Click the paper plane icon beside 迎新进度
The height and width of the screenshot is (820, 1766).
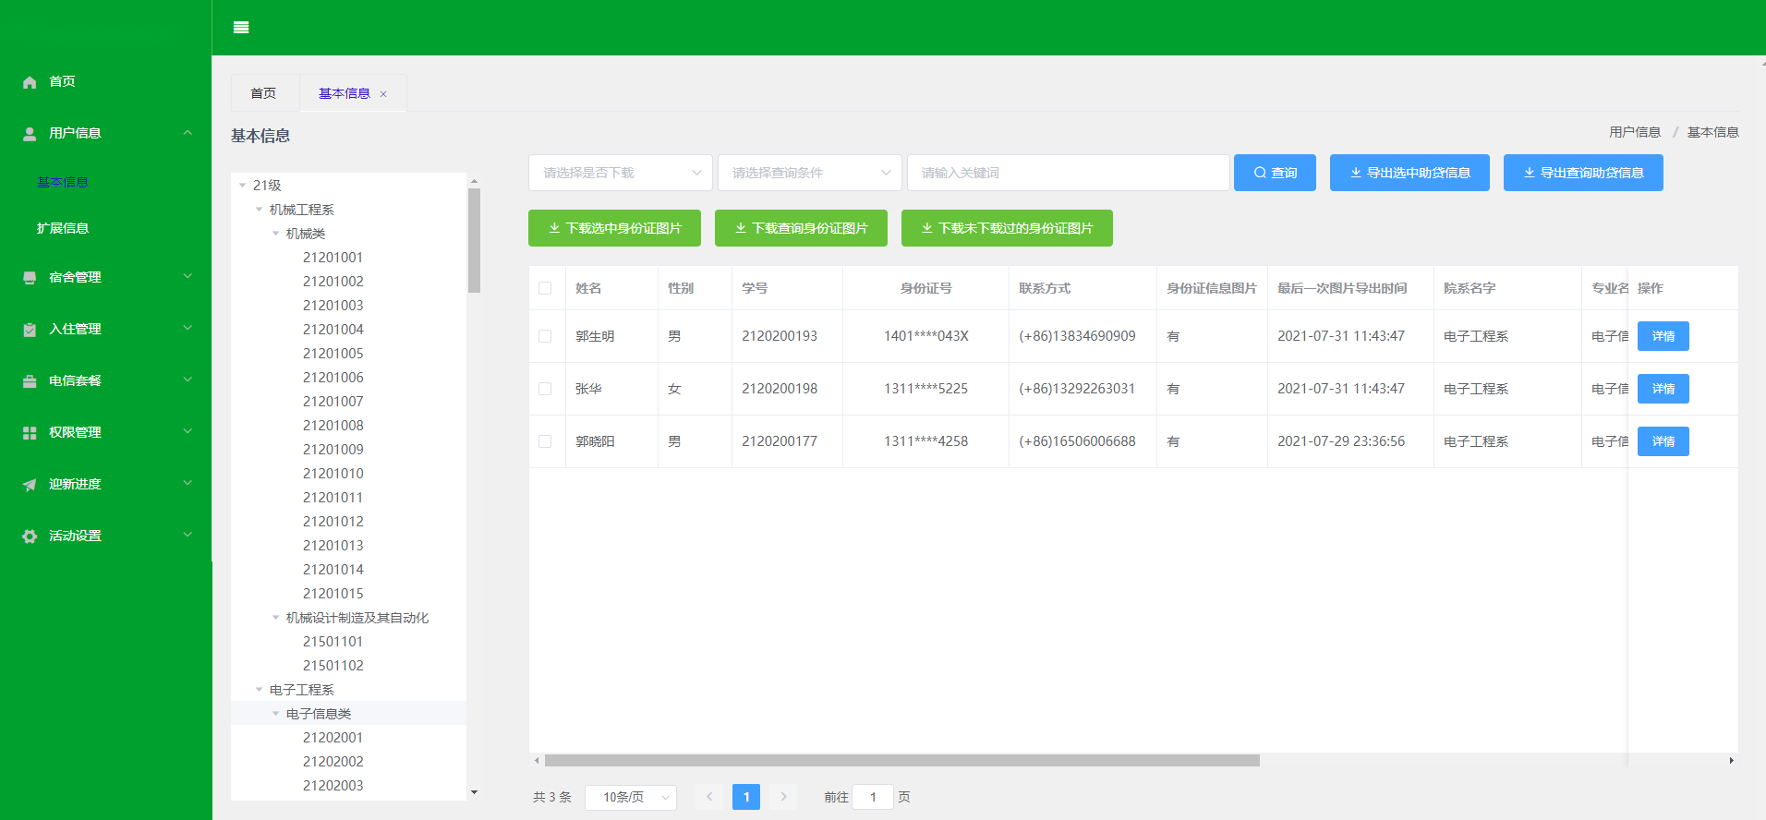click(30, 485)
